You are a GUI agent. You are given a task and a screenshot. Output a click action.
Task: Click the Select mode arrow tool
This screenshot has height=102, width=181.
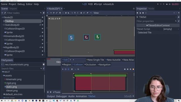48,13
